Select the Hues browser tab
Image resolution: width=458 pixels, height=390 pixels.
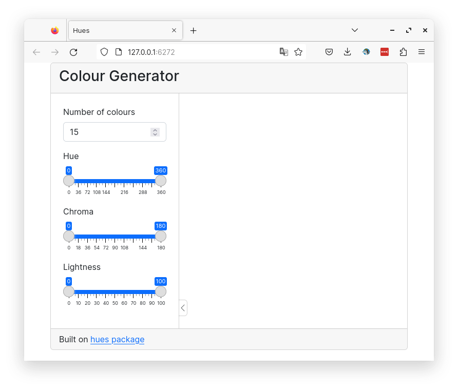(126, 30)
